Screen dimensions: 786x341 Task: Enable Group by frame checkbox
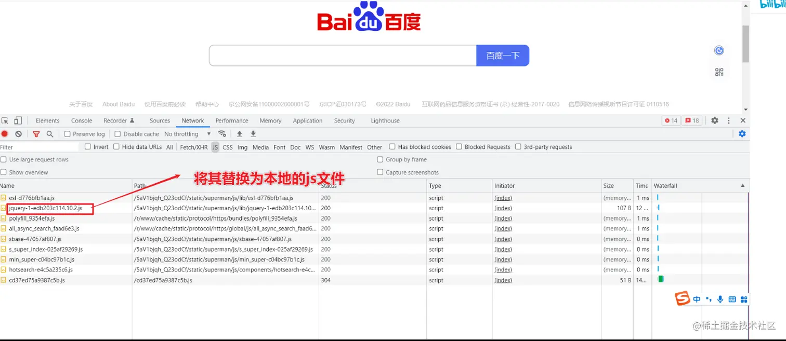click(x=381, y=159)
